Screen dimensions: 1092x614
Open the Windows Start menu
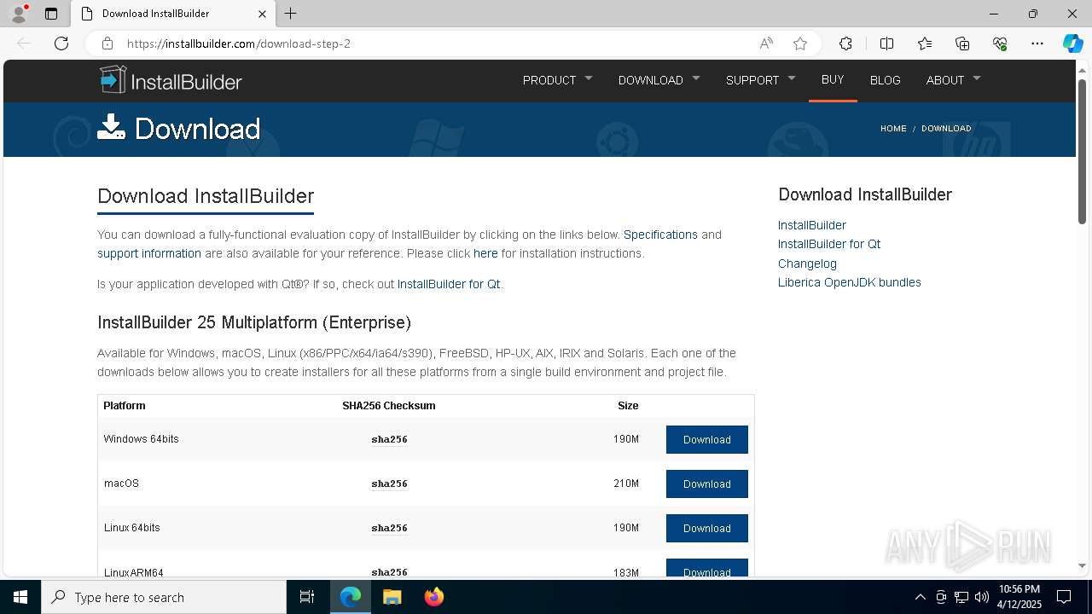click(x=20, y=597)
